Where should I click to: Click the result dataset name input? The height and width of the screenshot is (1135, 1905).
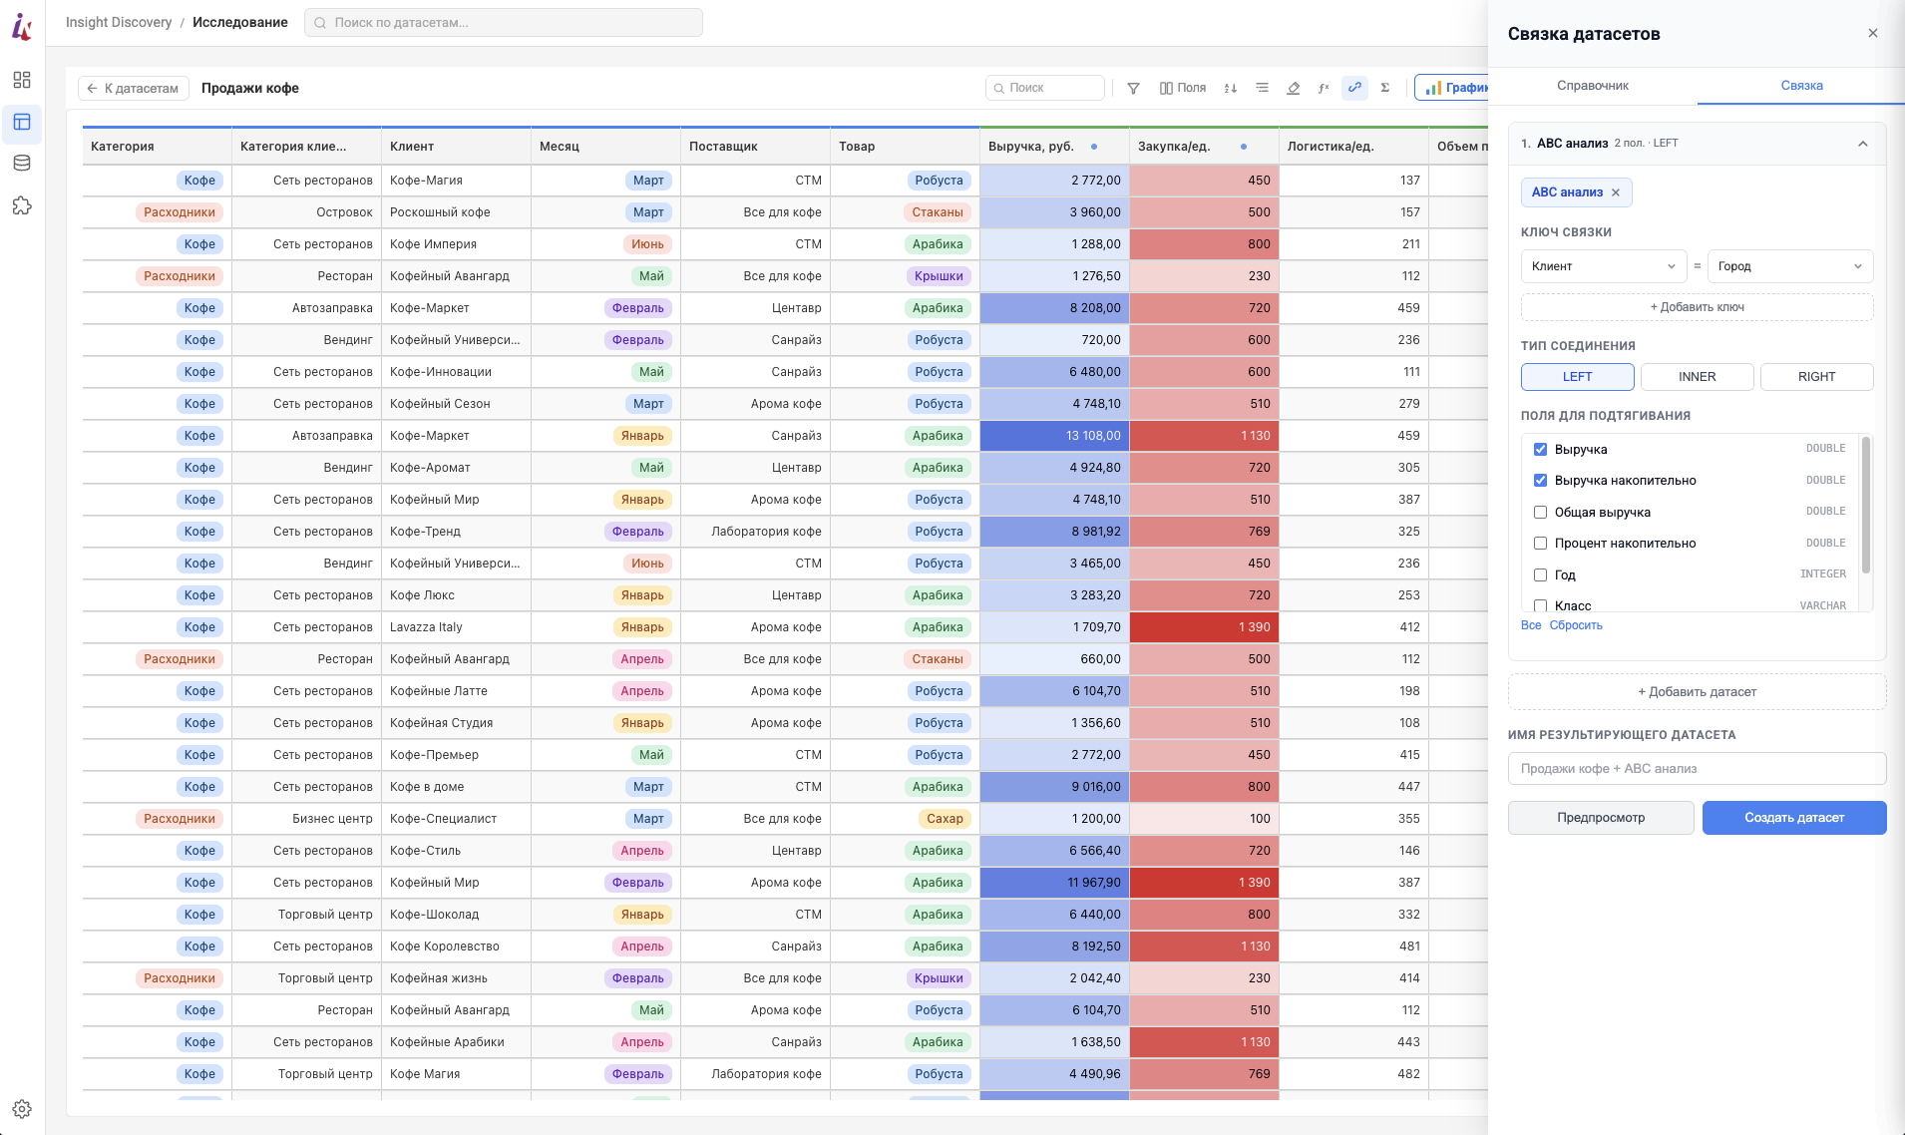pyautogui.click(x=1697, y=769)
